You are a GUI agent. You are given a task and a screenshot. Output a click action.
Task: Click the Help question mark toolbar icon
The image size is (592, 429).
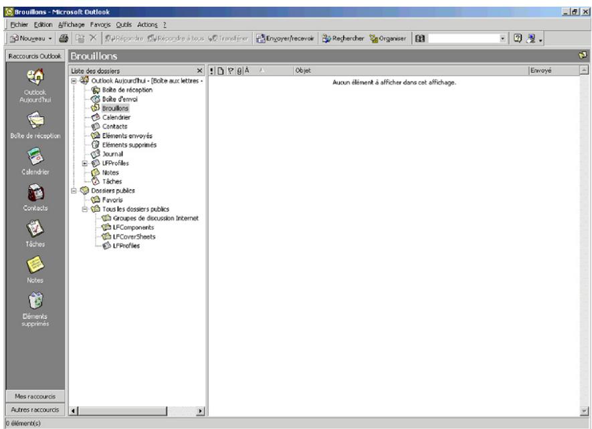pyautogui.click(x=518, y=38)
